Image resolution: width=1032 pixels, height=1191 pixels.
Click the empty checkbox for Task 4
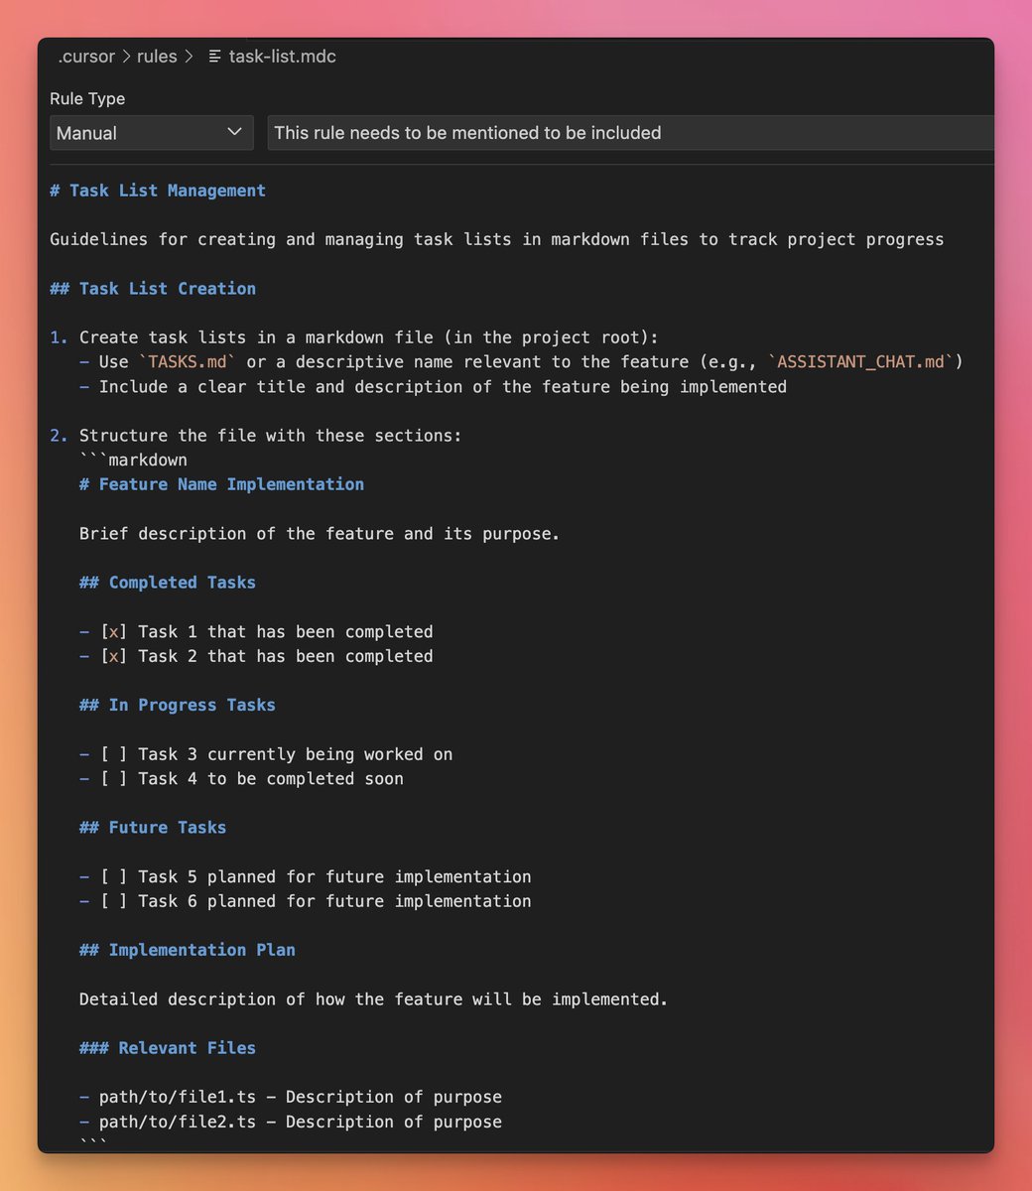click(x=113, y=779)
